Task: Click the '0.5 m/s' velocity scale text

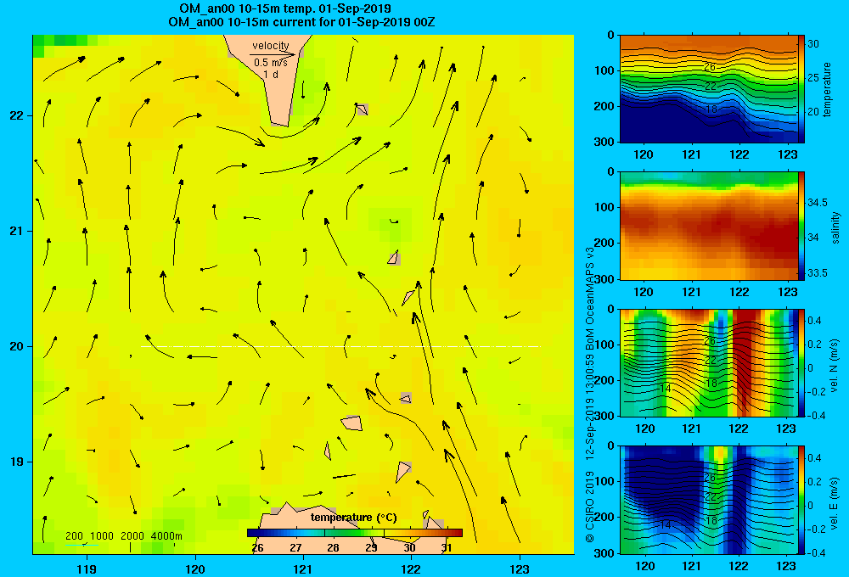Action: click(271, 63)
